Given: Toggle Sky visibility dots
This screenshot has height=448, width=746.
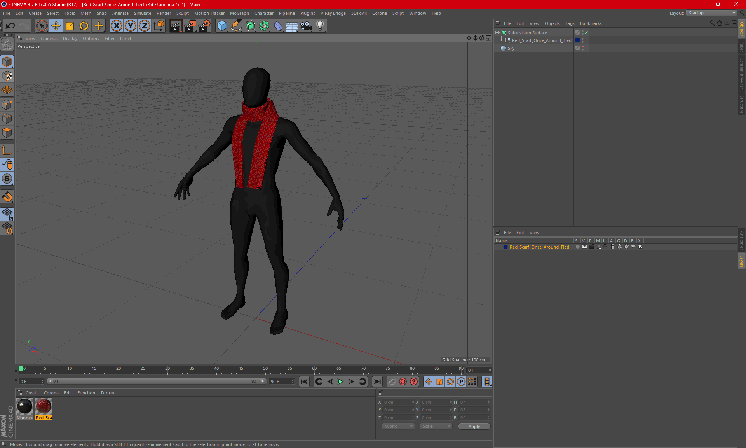Looking at the screenshot, I should click(x=582, y=48).
